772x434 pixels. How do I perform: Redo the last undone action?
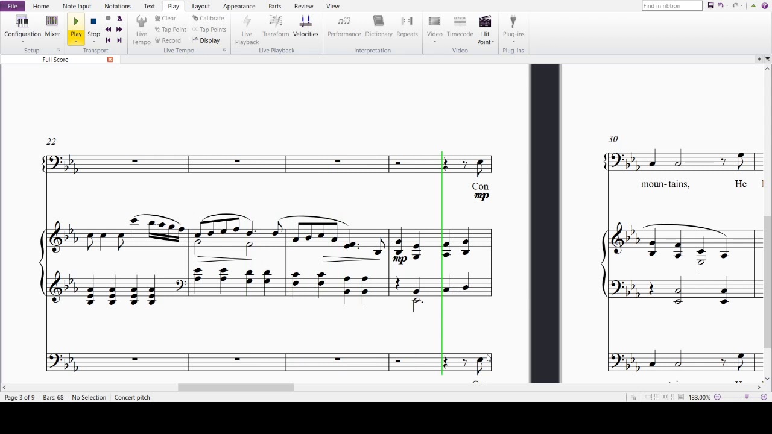tap(735, 6)
